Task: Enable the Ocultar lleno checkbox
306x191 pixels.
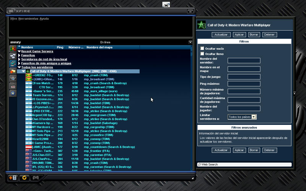Action: [202, 54]
